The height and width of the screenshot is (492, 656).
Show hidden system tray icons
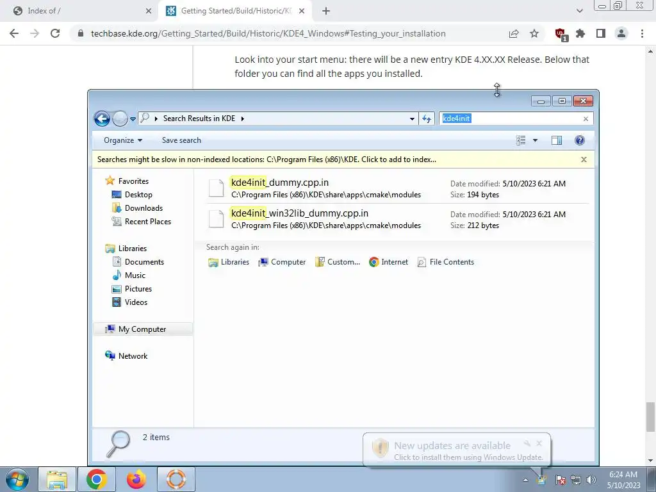pyautogui.click(x=525, y=480)
